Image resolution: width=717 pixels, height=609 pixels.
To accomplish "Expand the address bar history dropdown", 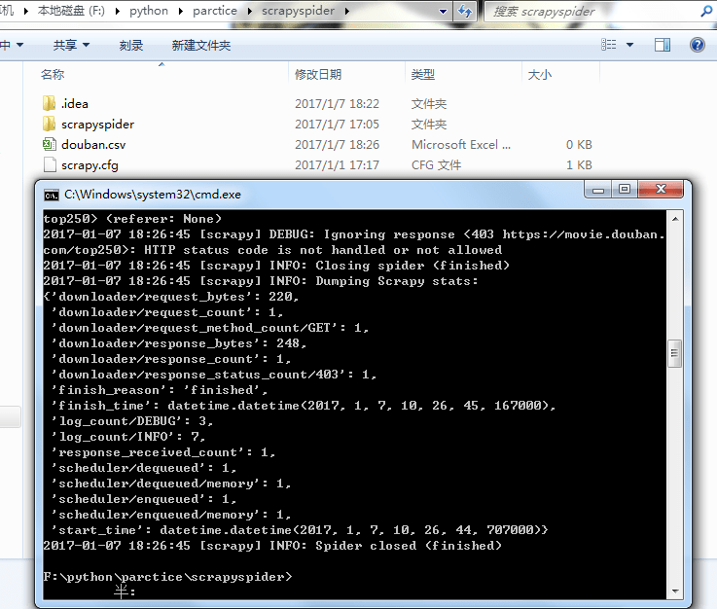I will pyautogui.click(x=443, y=12).
